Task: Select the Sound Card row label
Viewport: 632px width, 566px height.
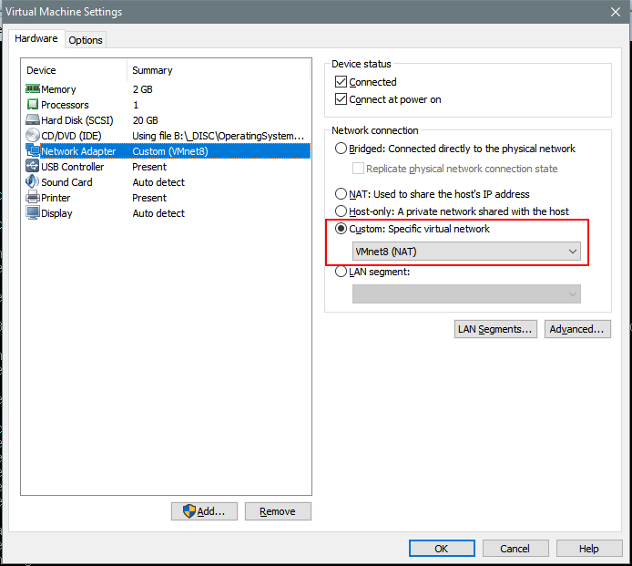Action: (66, 182)
